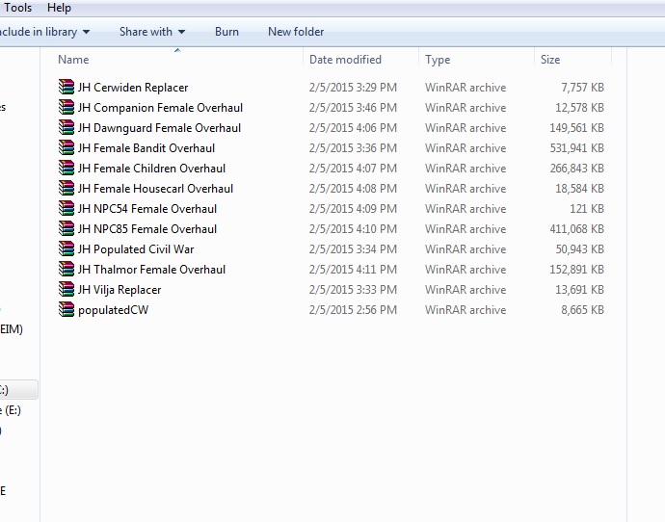Click the JH Populated Civil War archive icon
The height and width of the screenshot is (522, 665).
[x=66, y=249]
